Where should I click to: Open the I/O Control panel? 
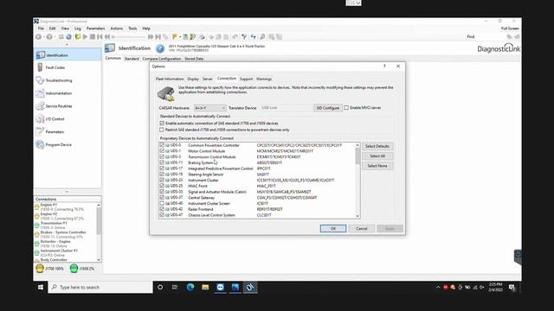(68, 119)
